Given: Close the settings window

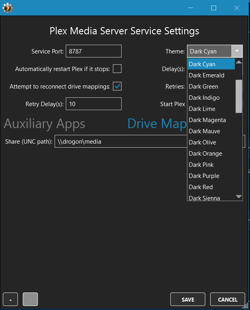Looking at the screenshot, I should (x=237, y=8).
